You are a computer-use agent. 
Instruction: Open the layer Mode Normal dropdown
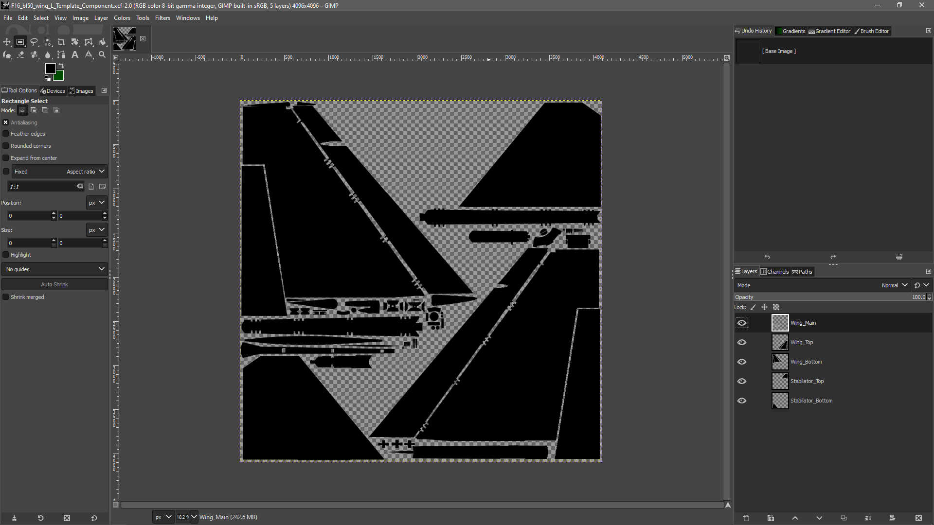click(893, 285)
